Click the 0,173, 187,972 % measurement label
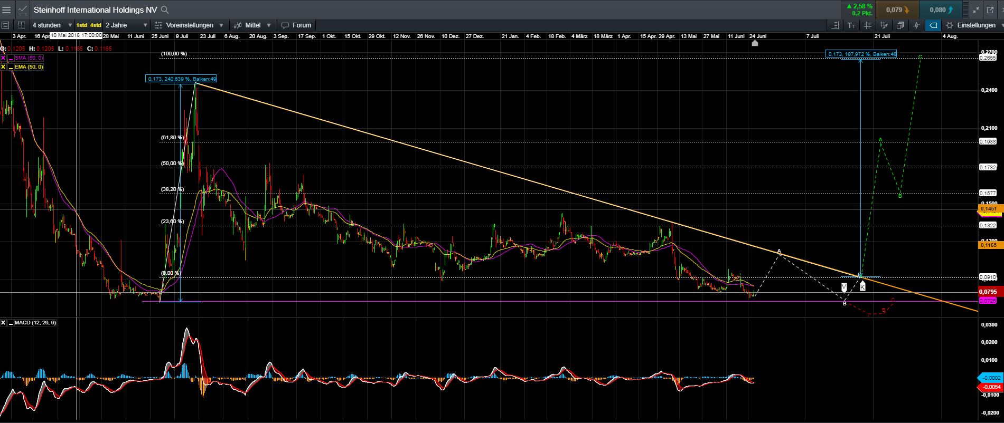Viewport: 1004px width, 423px height. click(861, 54)
